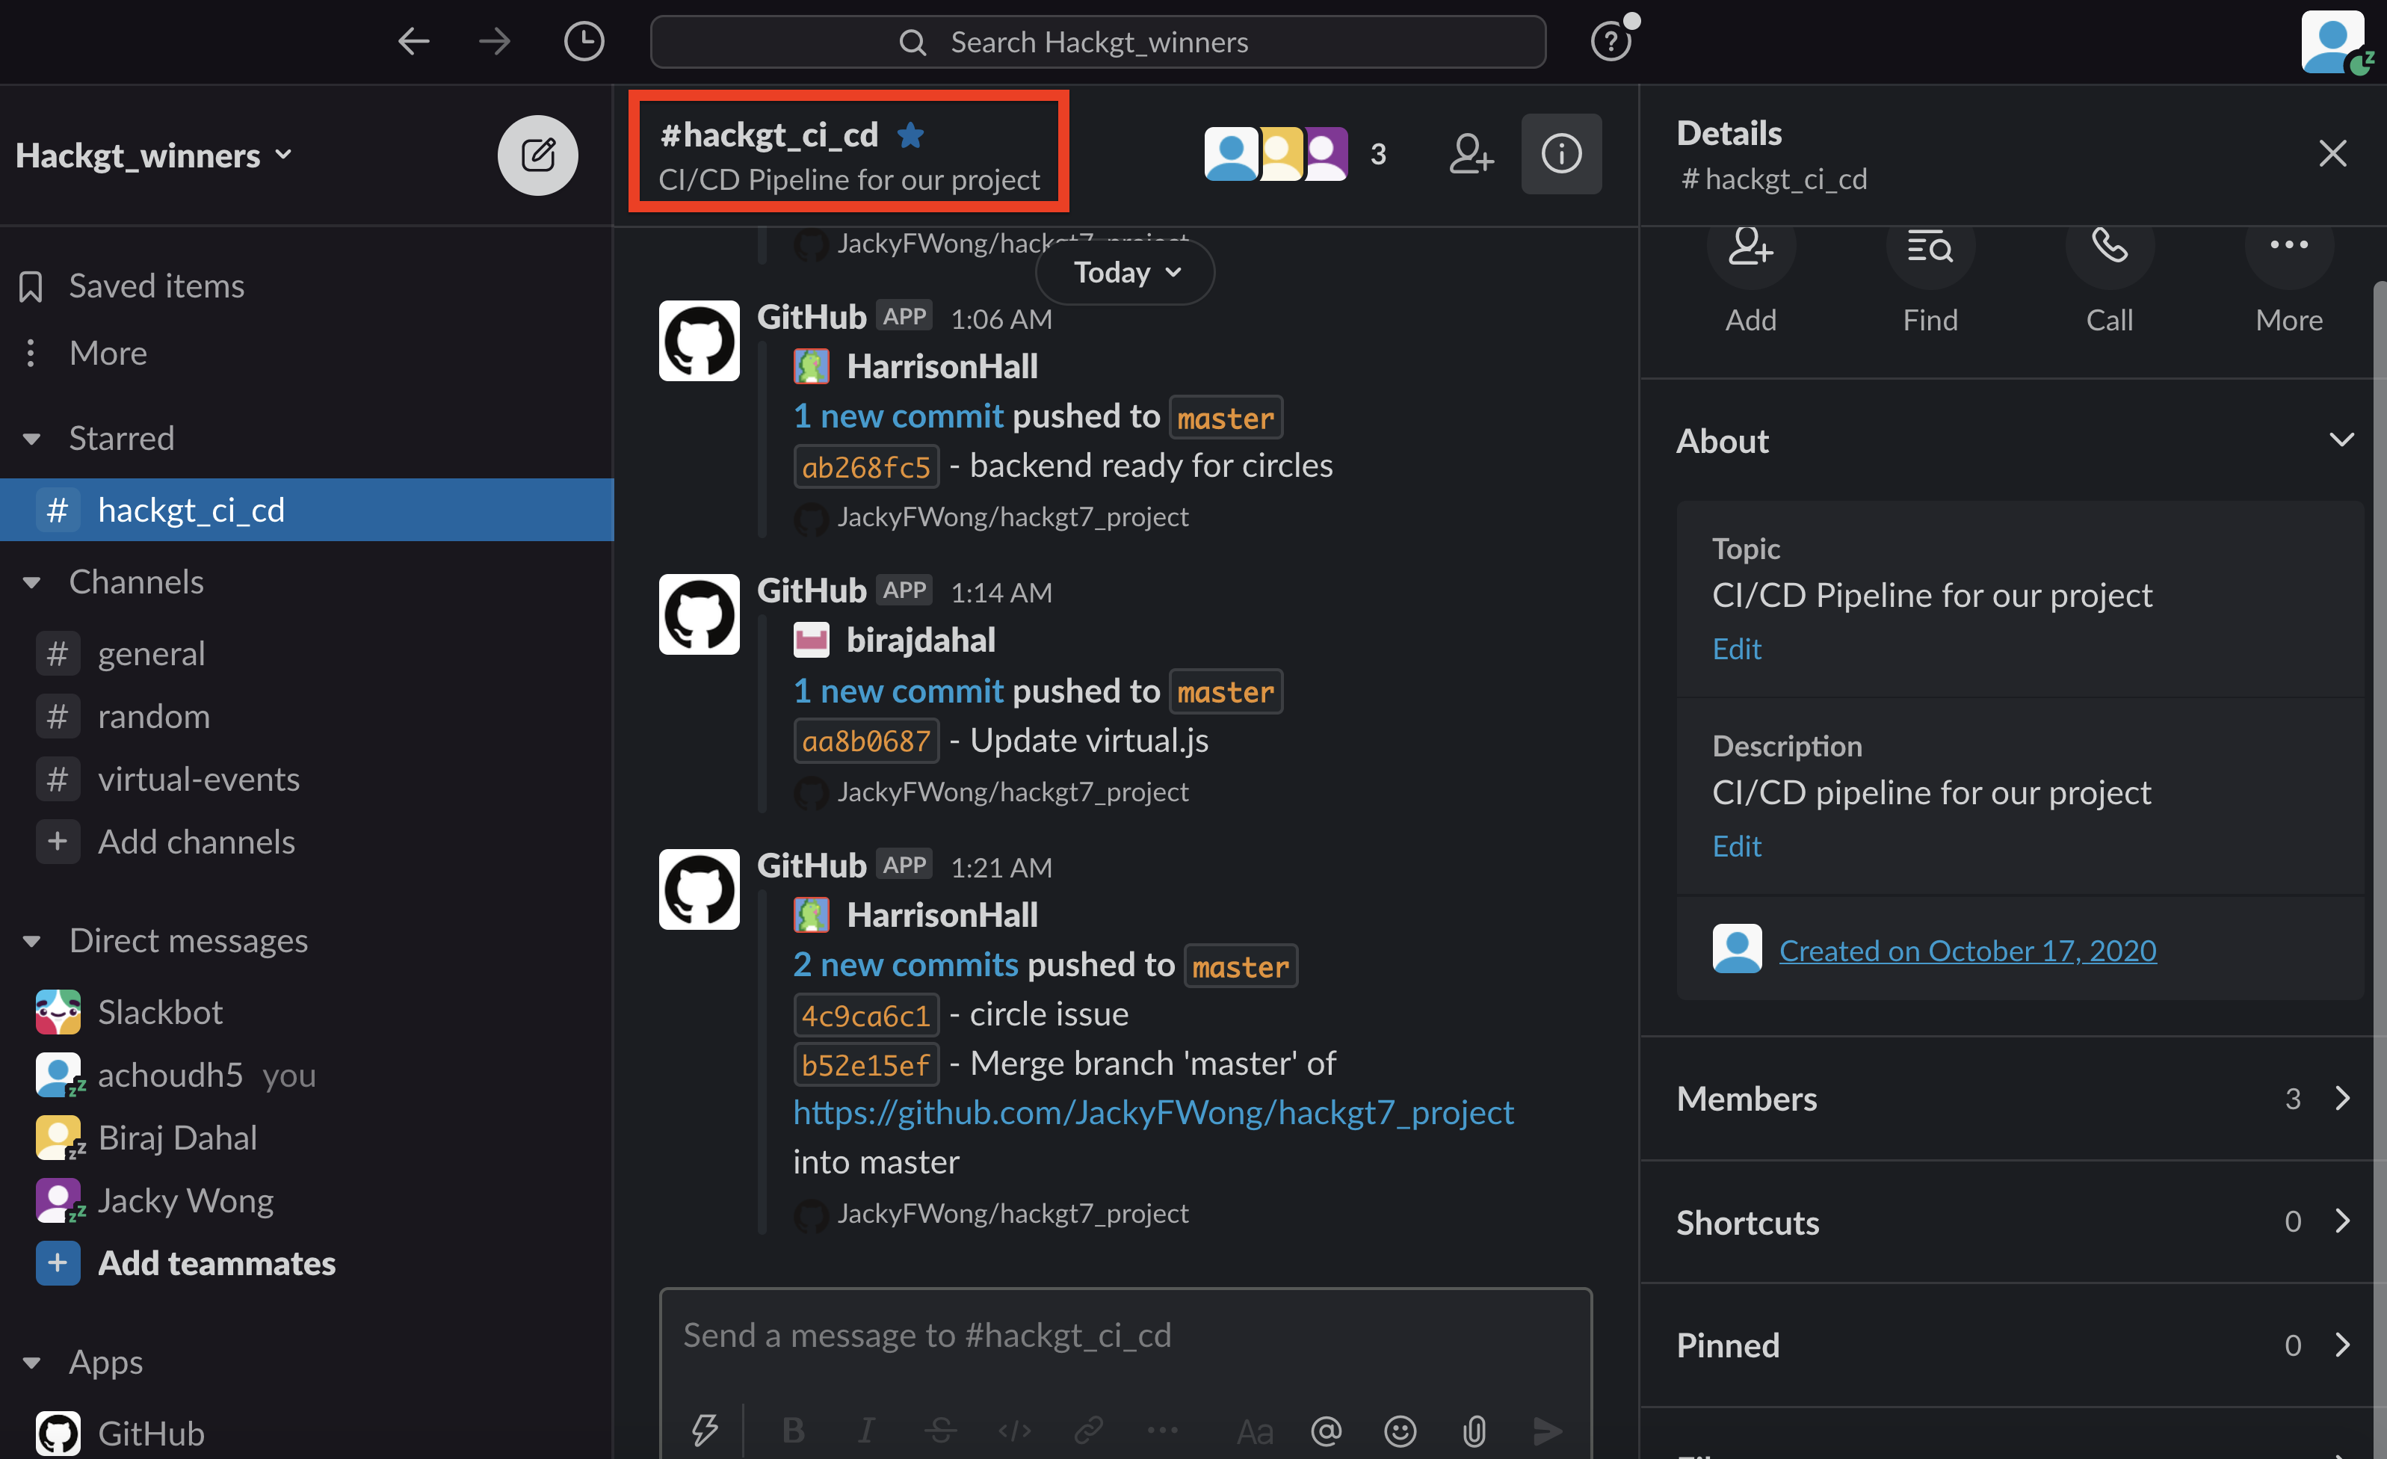Click the Search Hackgt_winners search field
This screenshot has width=2387, height=1459.
point(1098,42)
